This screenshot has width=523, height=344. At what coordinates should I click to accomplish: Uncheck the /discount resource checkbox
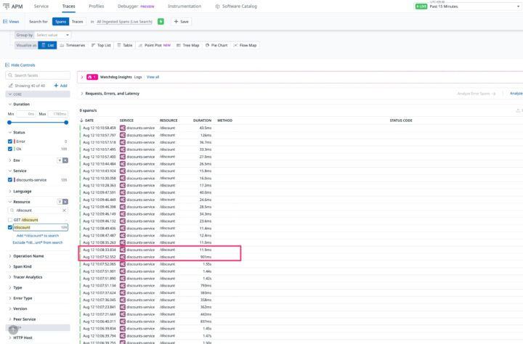[x=10, y=227]
